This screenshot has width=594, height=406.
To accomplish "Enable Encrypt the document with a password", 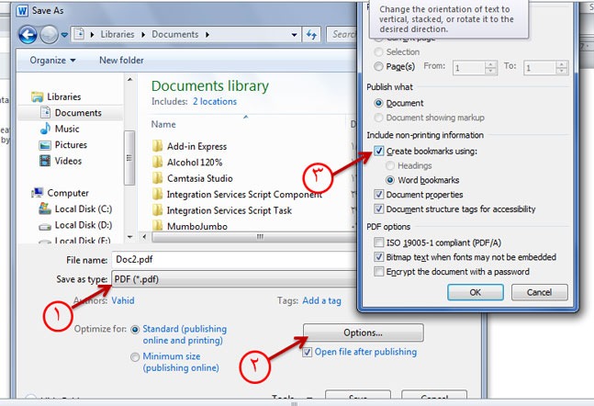I will (x=379, y=272).
